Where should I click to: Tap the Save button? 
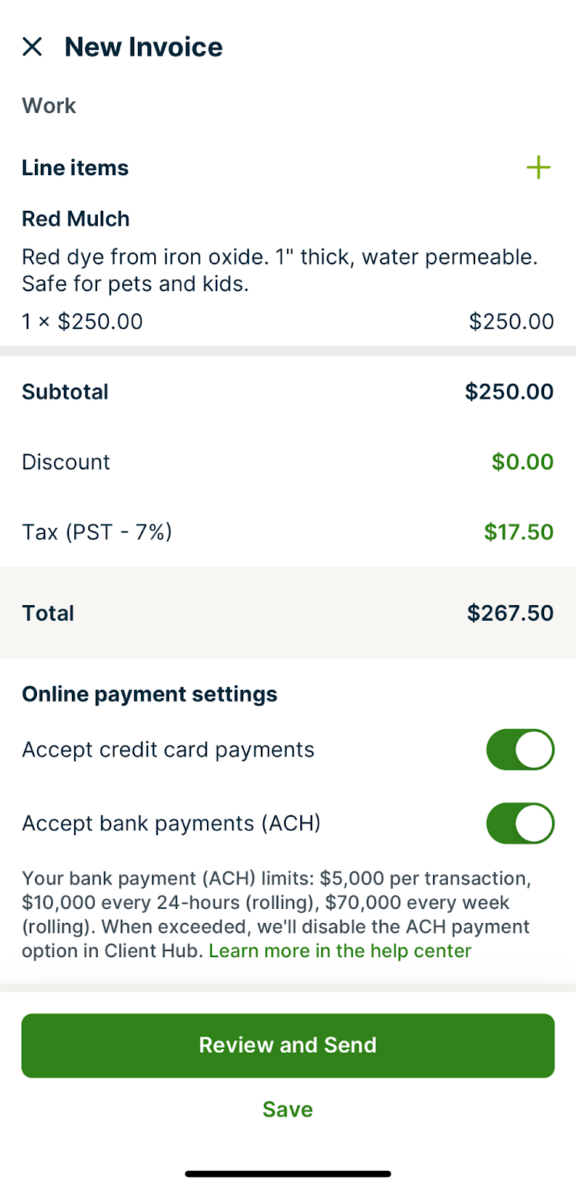point(288,1109)
